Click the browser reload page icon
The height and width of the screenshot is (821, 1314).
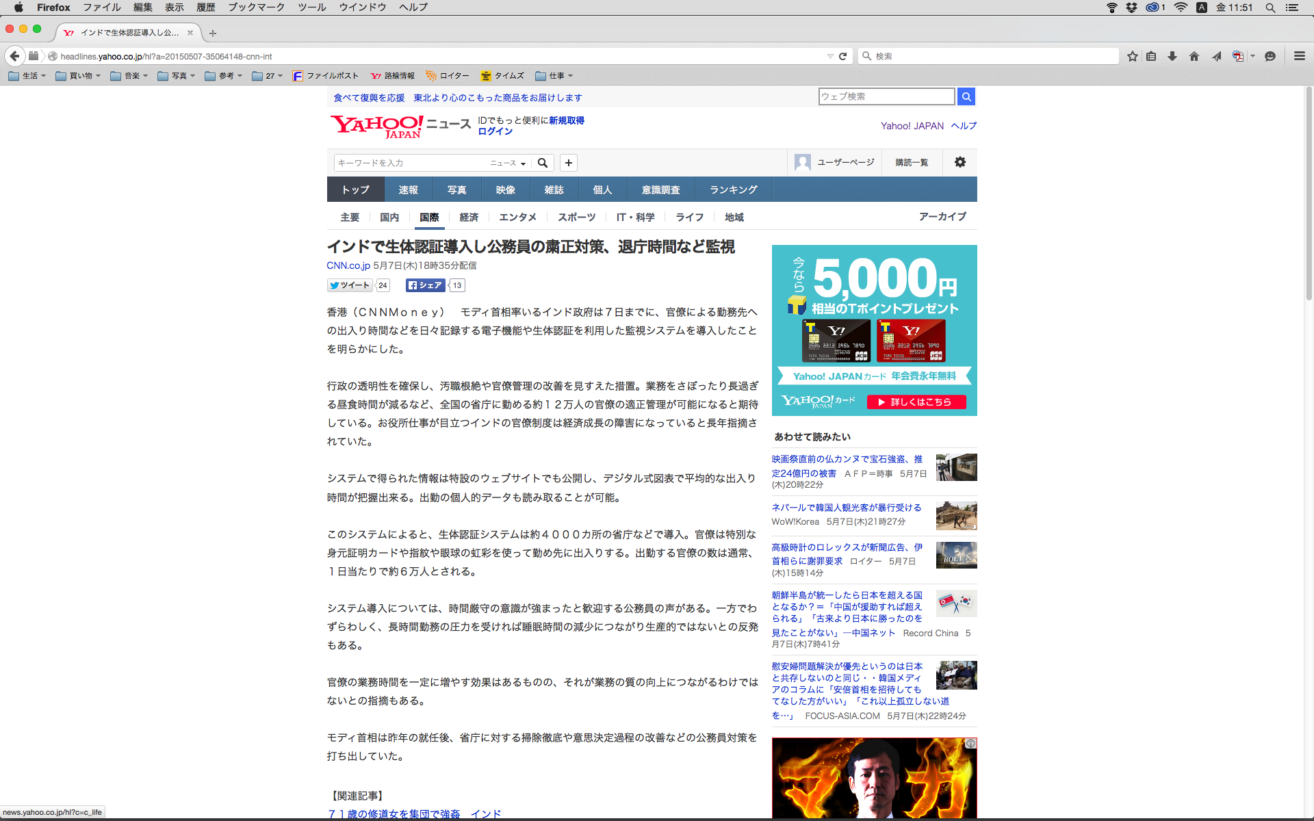(x=843, y=56)
